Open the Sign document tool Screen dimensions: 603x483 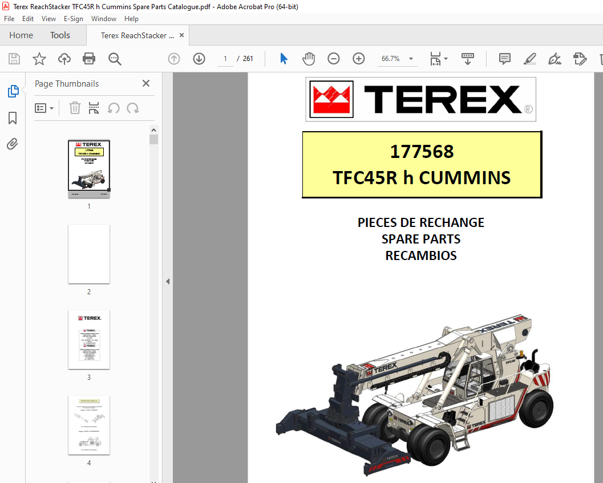[x=555, y=59]
